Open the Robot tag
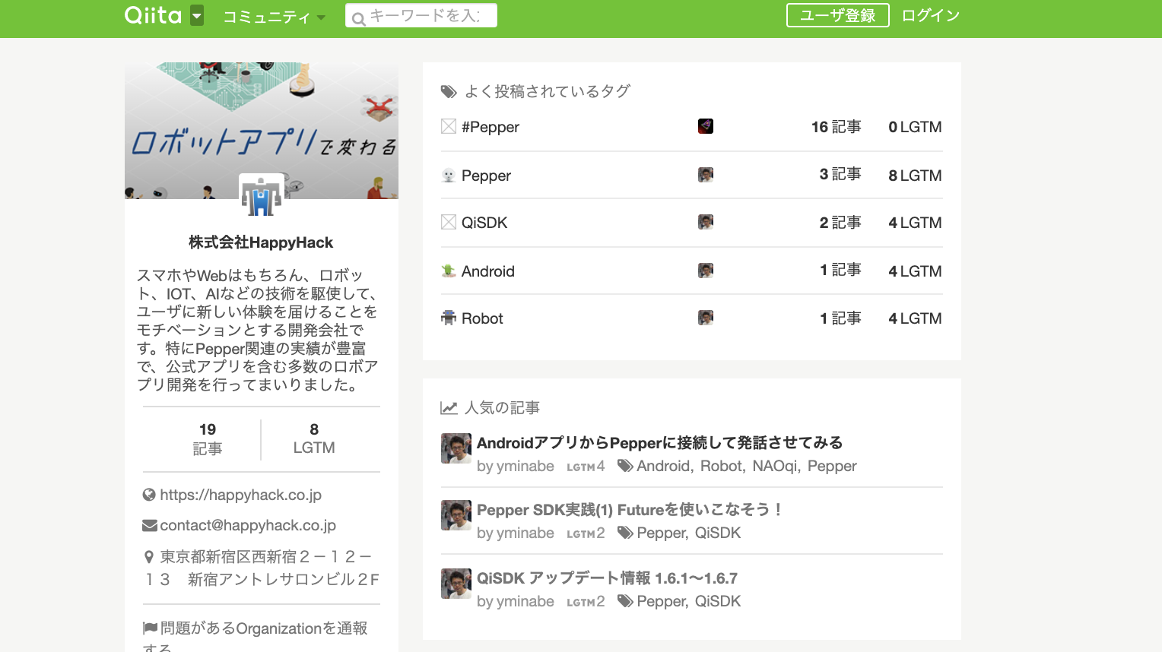 click(x=482, y=318)
